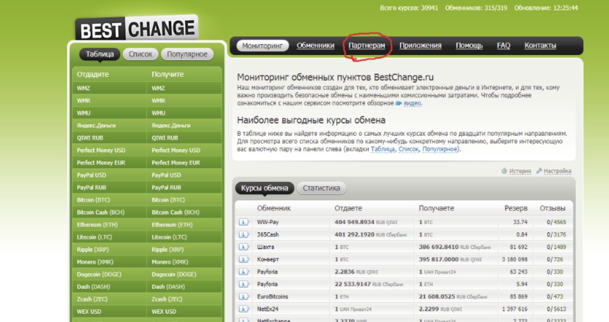Follow the видео link in description
The image size is (609, 322).
(412, 103)
